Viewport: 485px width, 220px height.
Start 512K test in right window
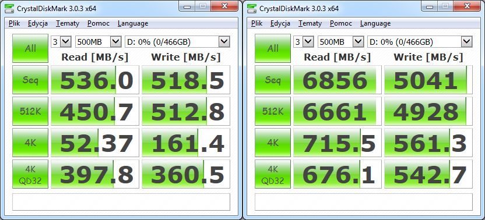click(x=273, y=111)
